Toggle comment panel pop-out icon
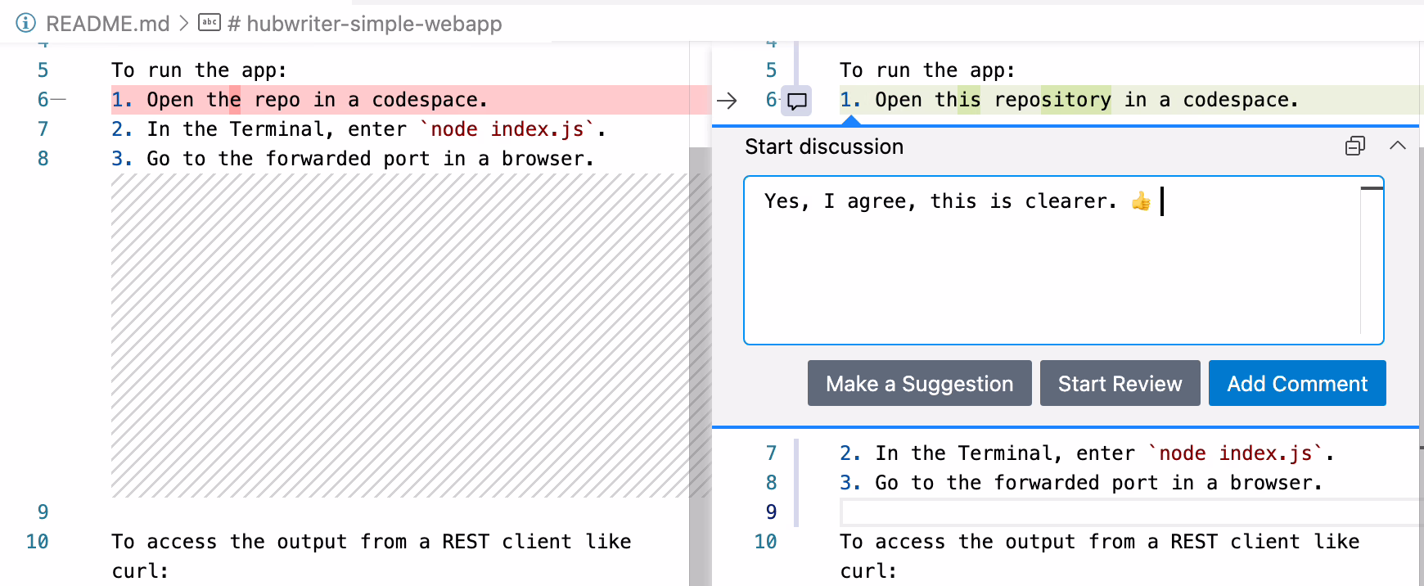This screenshot has height=586, width=1424. [x=1355, y=146]
